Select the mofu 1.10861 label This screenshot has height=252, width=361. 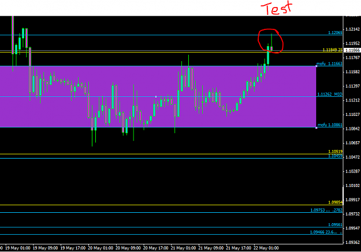click(330, 125)
